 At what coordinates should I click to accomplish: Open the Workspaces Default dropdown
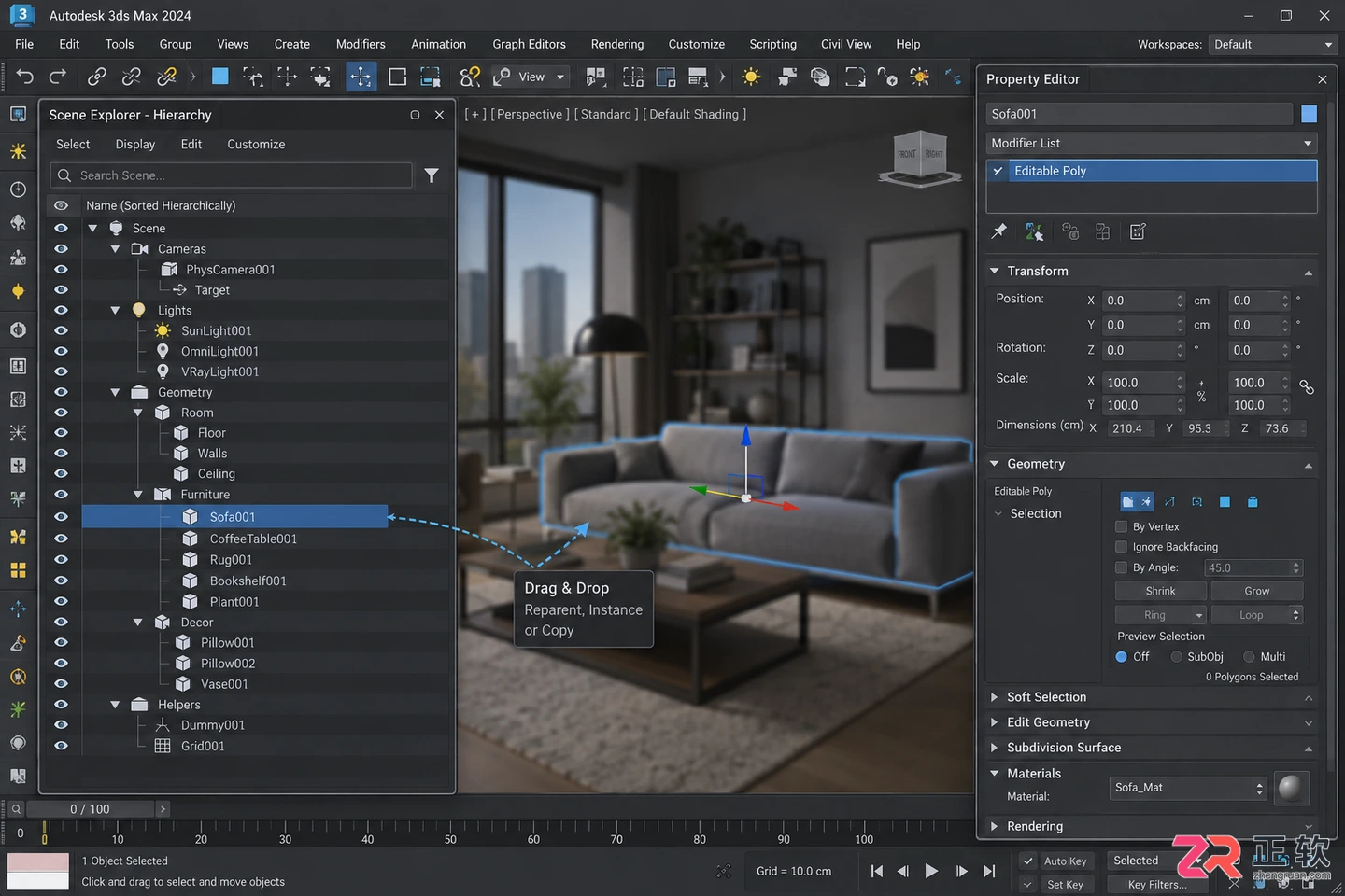[1273, 44]
